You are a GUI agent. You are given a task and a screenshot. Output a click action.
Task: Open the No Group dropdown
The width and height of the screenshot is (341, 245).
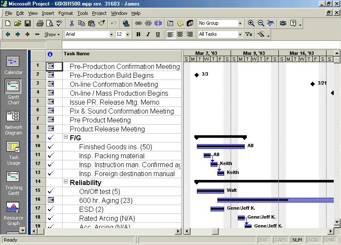point(240,23)
